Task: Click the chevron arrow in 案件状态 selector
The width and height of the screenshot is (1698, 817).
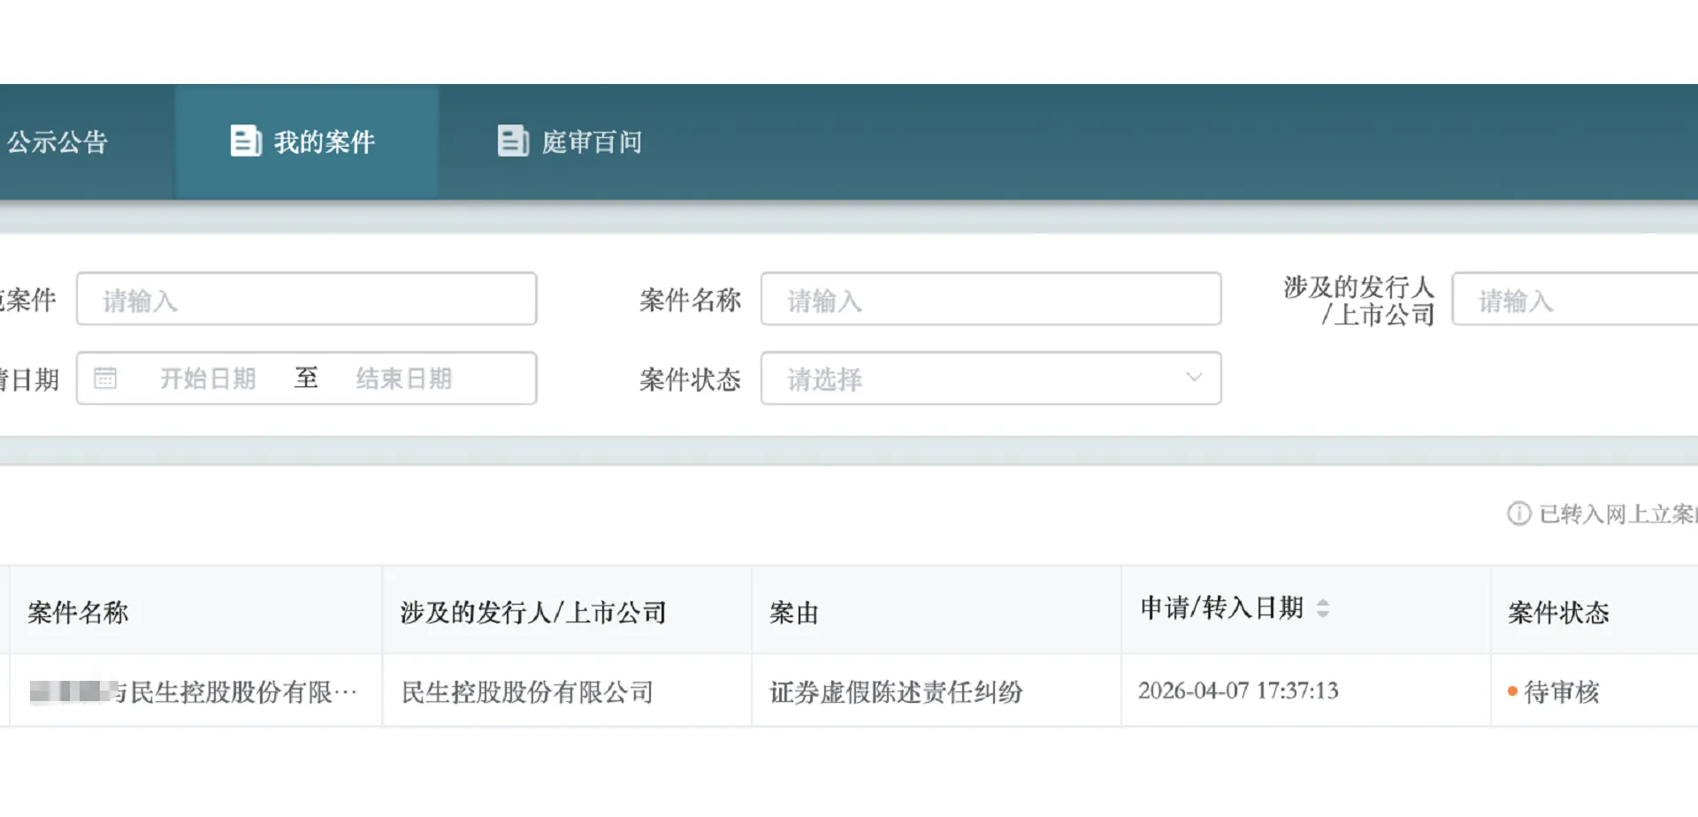Action: coord(1195,378)
